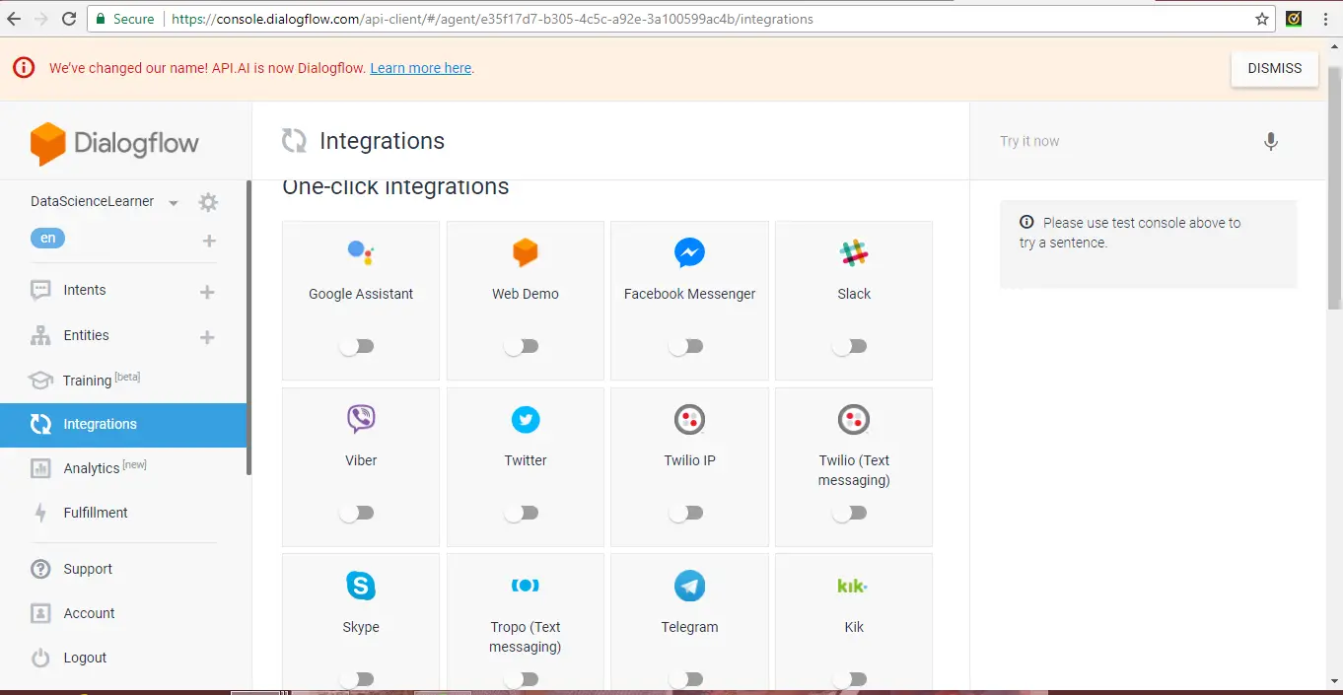Click the red alert icon in banner
Viewport: 1343px width, 695px height.
click(x=23, y=68)
